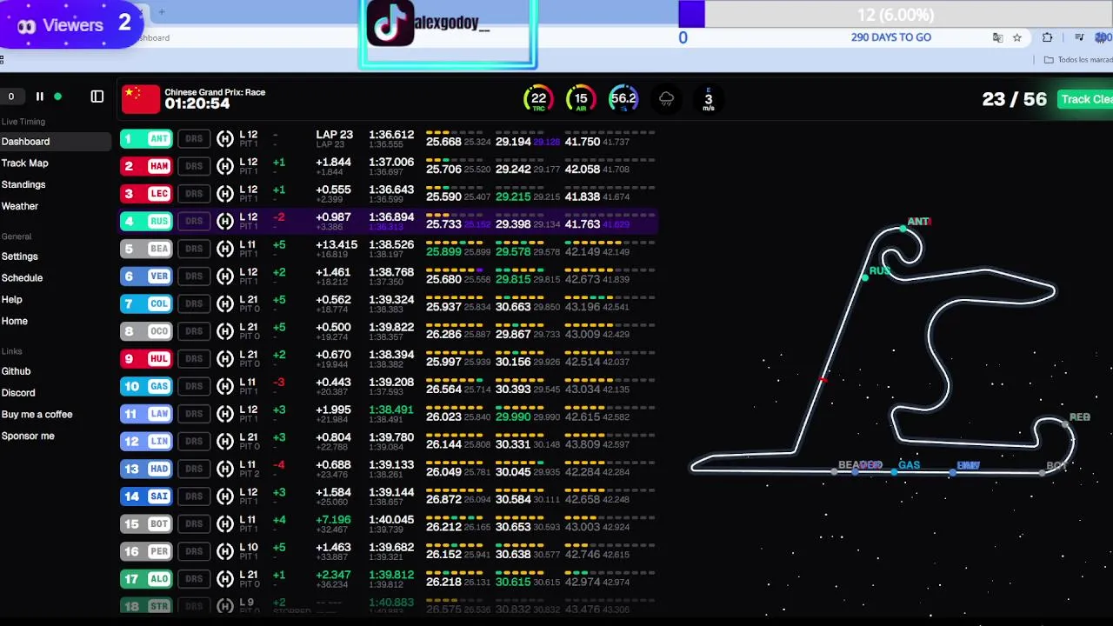
Task: Open the Schedule page
Action: (x=23, y=278)
